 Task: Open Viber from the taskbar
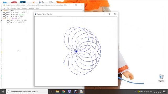[69, 92]
